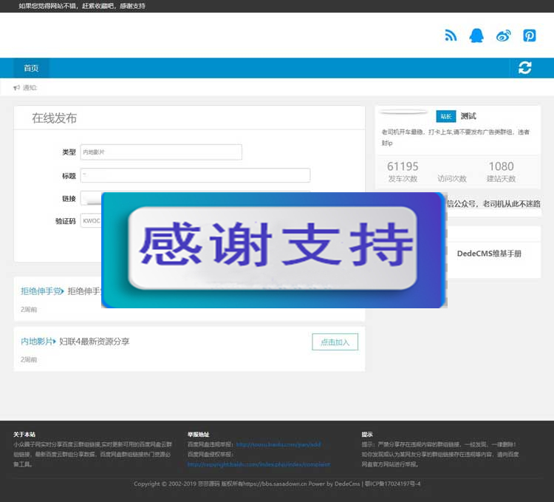
Task: Click the blue 站长 badge
Action: (446, 116)
